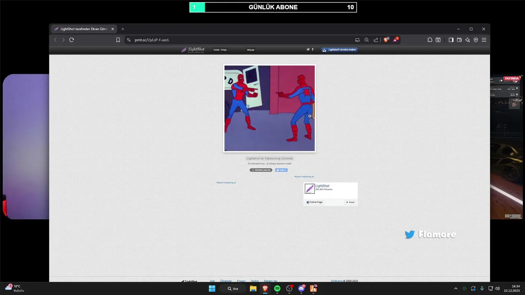This screenshot has width=525, height=295.
Task: Open LightShot page name in Facebook widget
Action: 322,186
